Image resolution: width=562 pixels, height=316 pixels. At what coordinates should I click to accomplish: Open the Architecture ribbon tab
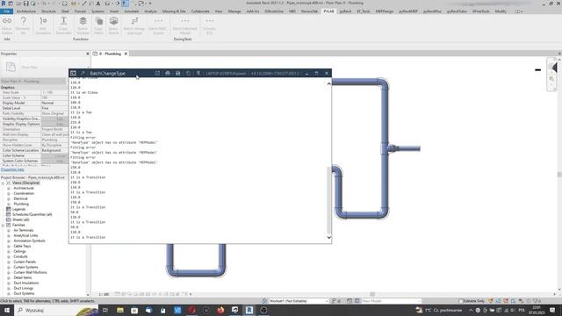26,11
